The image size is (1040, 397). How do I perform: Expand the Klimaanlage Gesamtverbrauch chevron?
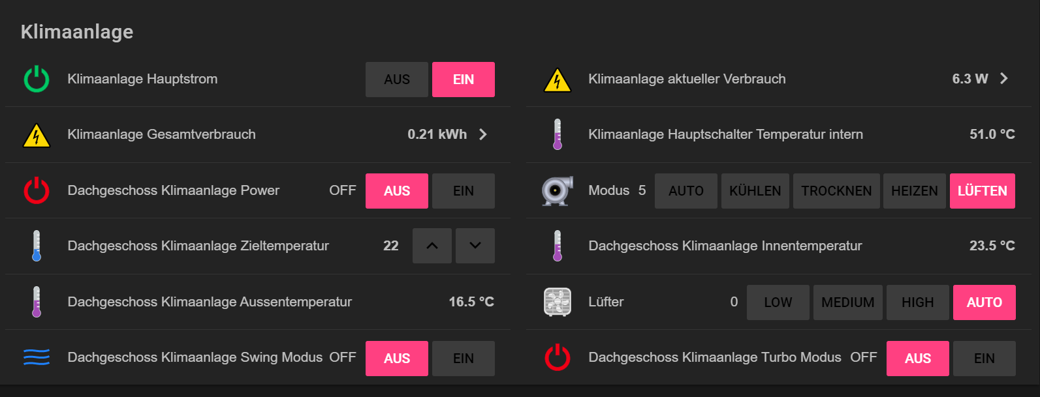point(483,134)
